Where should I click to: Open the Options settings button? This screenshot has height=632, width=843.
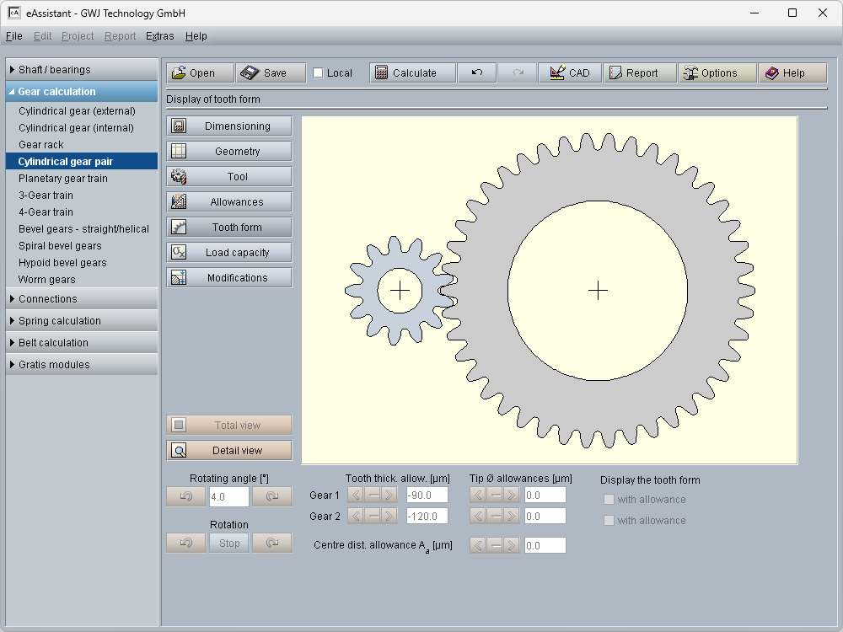717,73
